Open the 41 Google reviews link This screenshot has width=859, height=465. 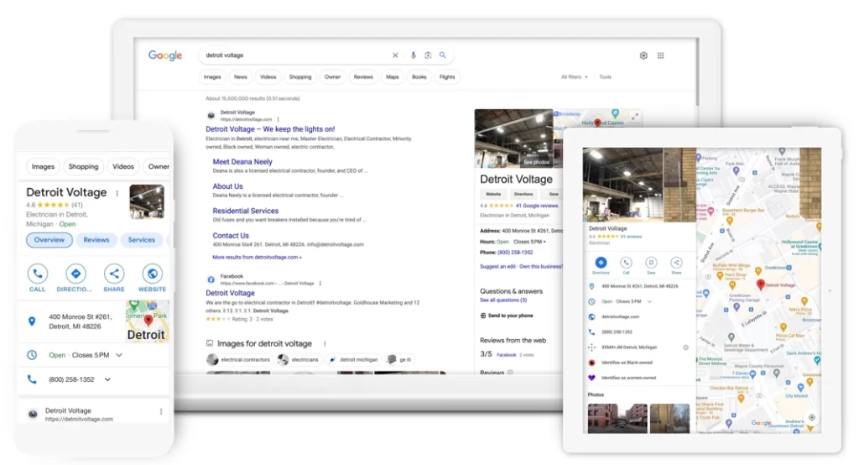[537, 206]
